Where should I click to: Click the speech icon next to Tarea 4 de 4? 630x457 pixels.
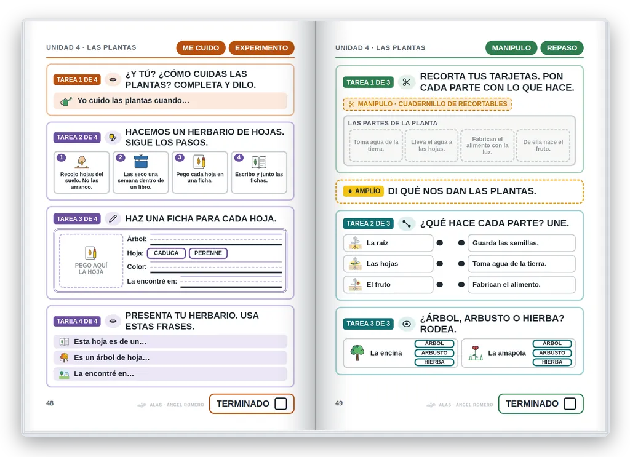click(113, 321)
